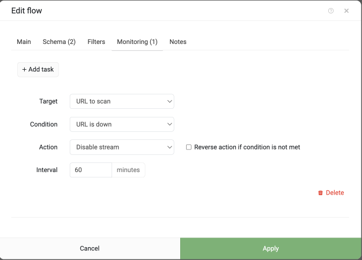362x260 pixels.
Task: Click the Action dropdown chevron arrow
Action: pyautogui.click(x=169, y=147)
